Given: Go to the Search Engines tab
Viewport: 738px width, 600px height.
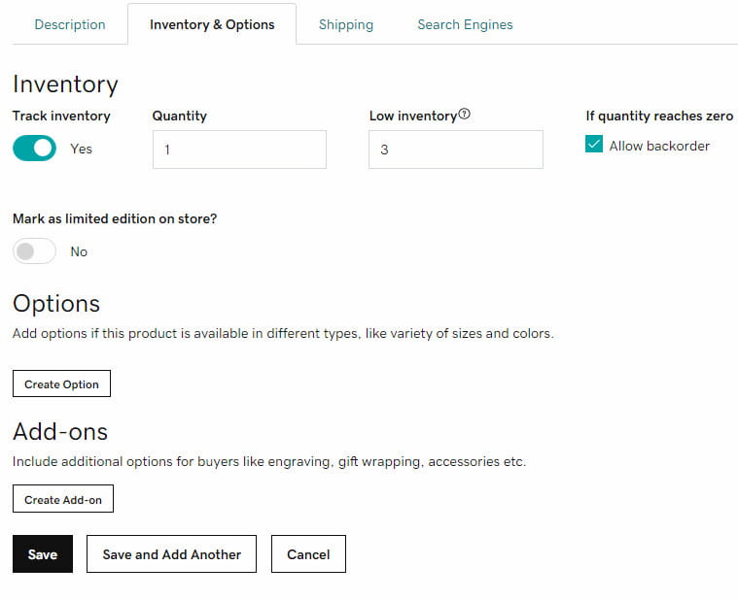Looking at the screenshot, I should point(465,24).
